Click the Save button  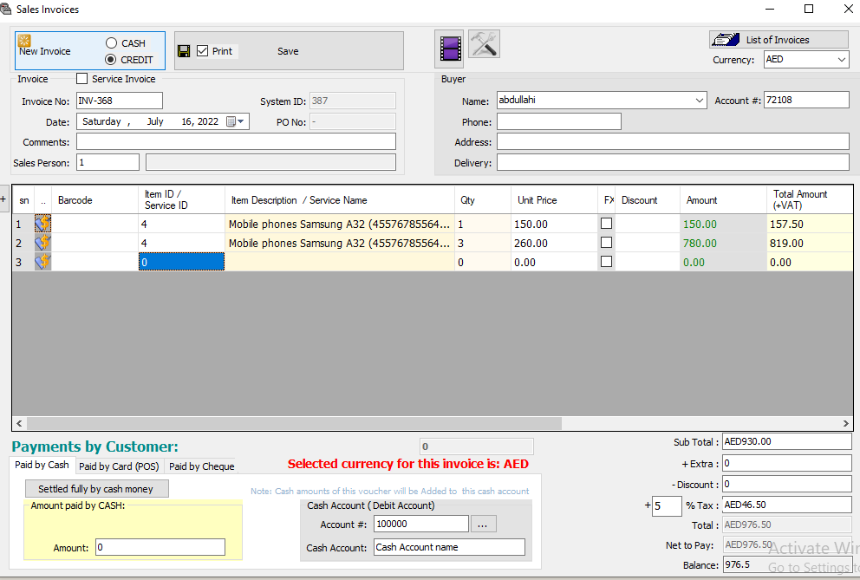tap(288, 50)
